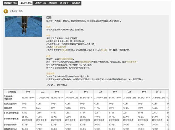Click the 岩元素创造物 link

(x=85, y=62)
